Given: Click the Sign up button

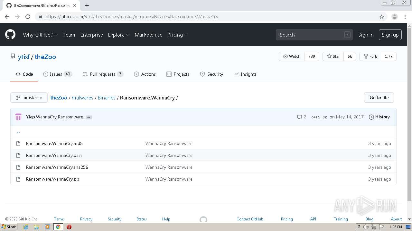Looking at the screenshot, I should click(390, 35).
